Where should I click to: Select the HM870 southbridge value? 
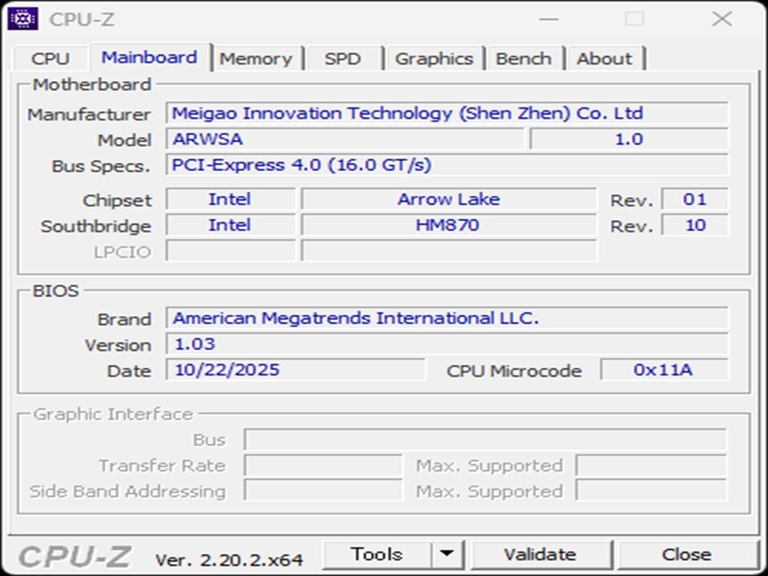[448, 225]
